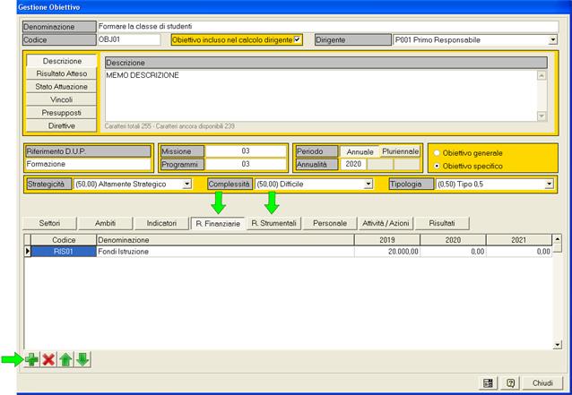Click the green up arrow move icon
Screen dimensions: 572x395
pyautogui.click(x=65, y=359)
